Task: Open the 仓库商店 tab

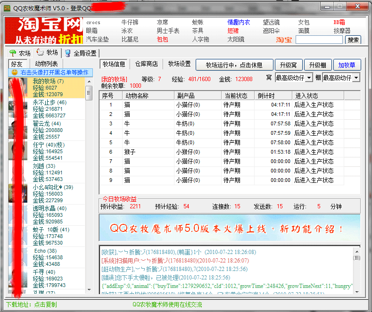Action: [147, 64]
